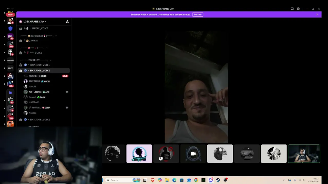The width and height of the screenshot is (328, 184).
Task: Select the light-gray participant tile beside the shark tile
Action: tap(220, 154)
